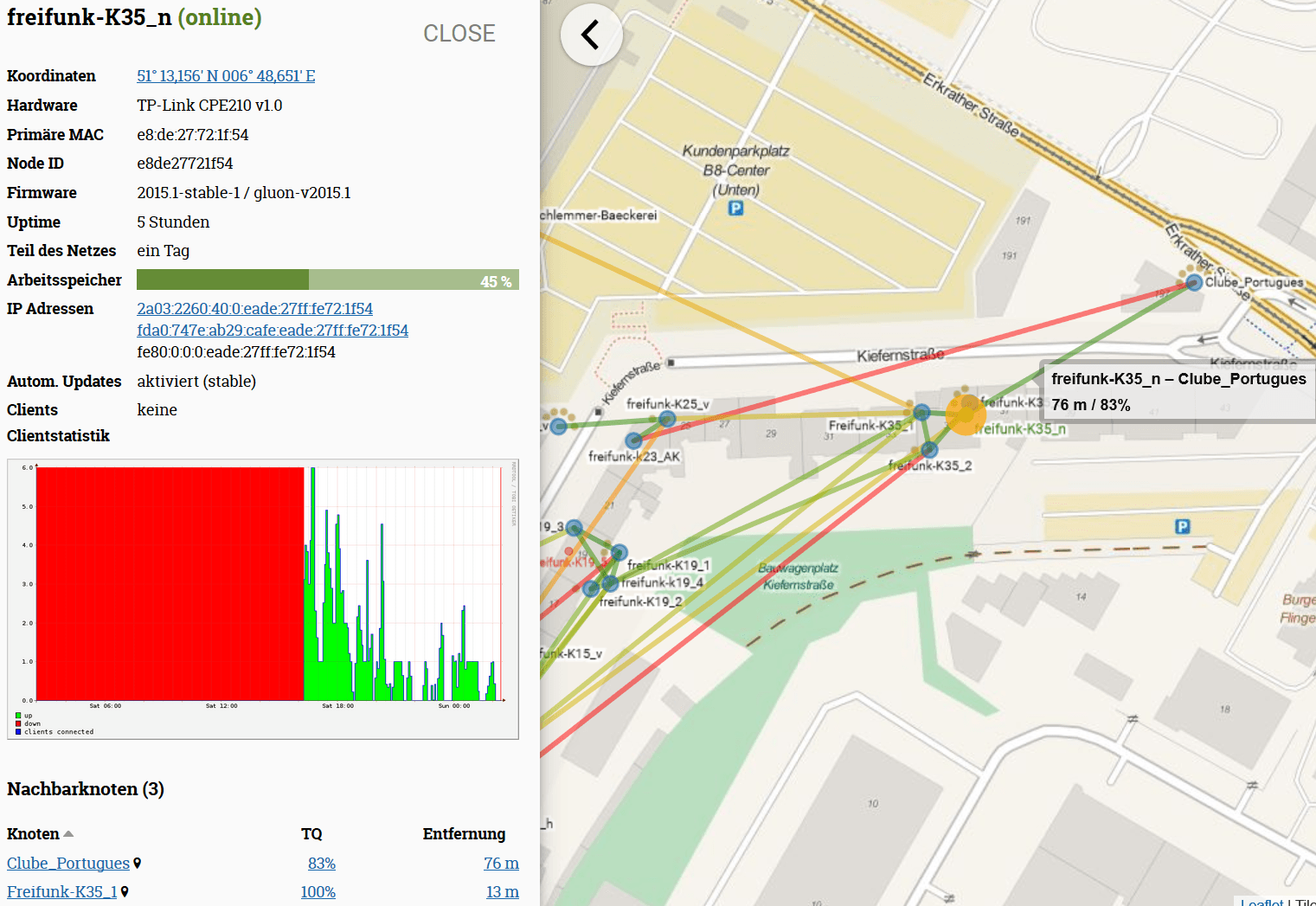Open the Leaflet attribution link
This screenshot has width=1316, height=906.
click(1261, 902)
